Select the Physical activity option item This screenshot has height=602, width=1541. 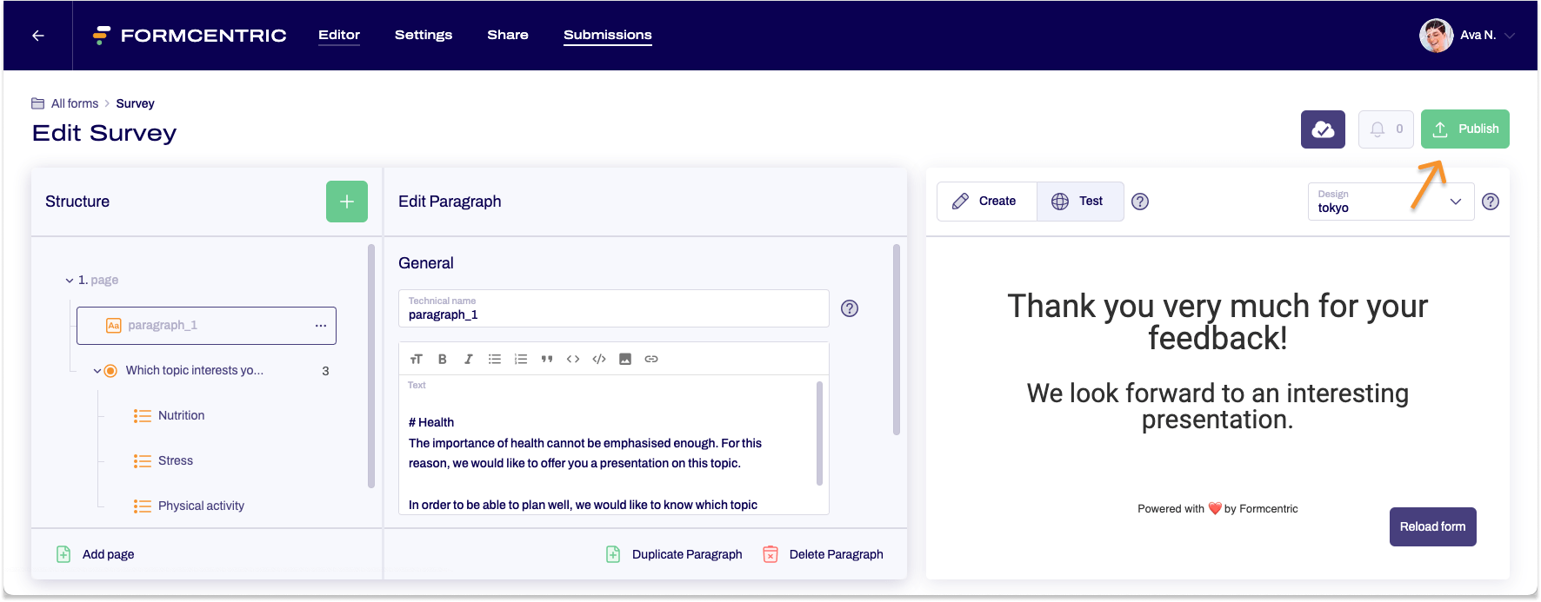[201, 506]
